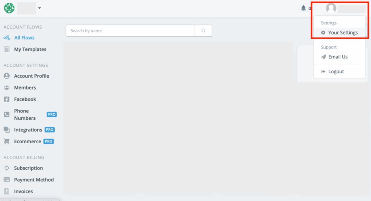Focus the Search by name field

(x=130, y=31)
